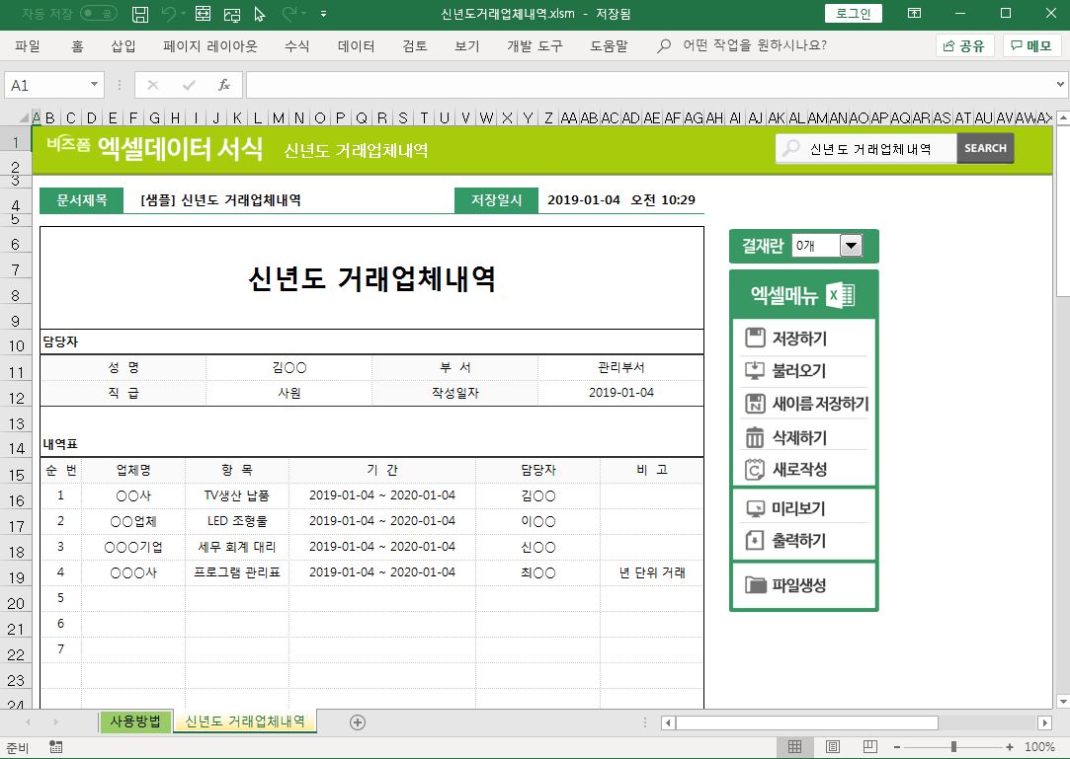This screenshot has height=759, width=1070.
Task: Add a new sheet with plus icon
Action: point(358,722)
